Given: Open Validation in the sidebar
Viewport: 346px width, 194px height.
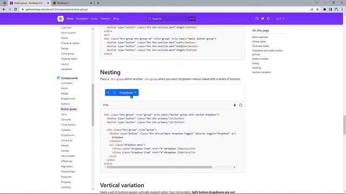Looking at the screenshot, I should point(66,70).
